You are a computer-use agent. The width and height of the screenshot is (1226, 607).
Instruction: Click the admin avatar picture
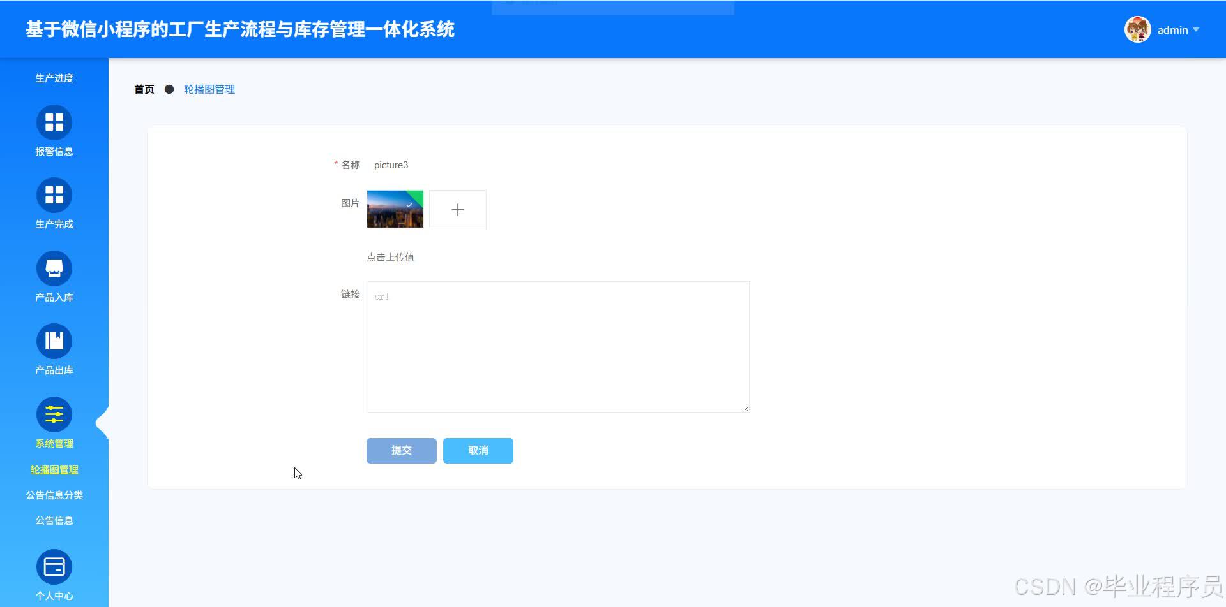tap(1137, 29)
